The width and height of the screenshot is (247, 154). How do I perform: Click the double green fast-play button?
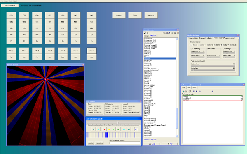118,129
